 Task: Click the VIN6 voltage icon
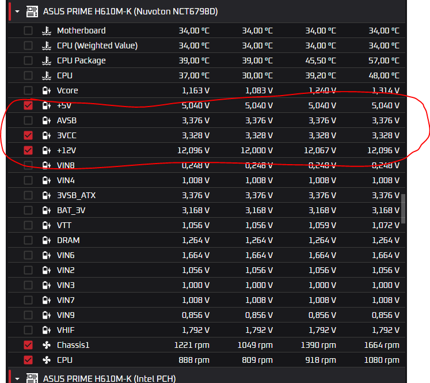pos(47,255)
